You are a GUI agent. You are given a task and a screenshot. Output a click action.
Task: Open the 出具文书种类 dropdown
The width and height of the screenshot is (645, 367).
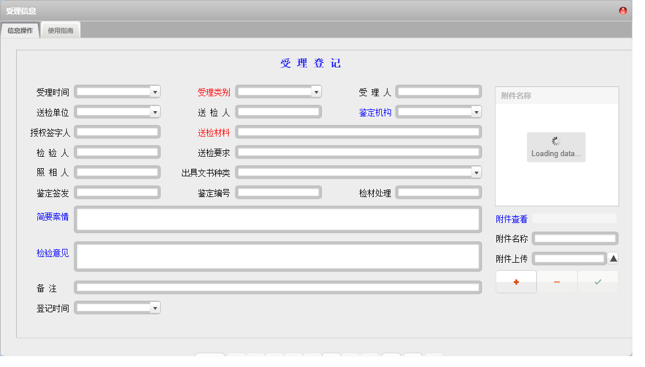[476, 172]
